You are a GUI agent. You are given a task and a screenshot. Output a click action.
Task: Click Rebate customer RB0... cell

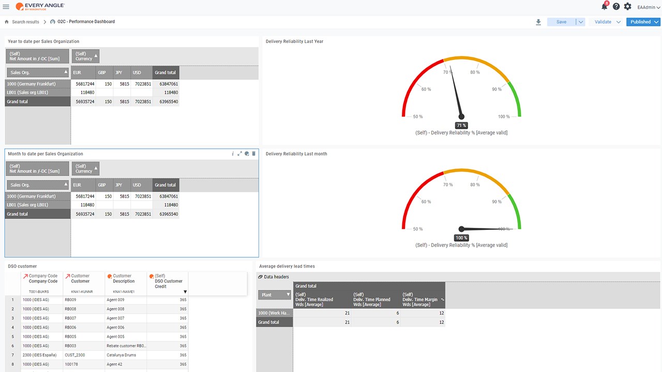[126, 346]
